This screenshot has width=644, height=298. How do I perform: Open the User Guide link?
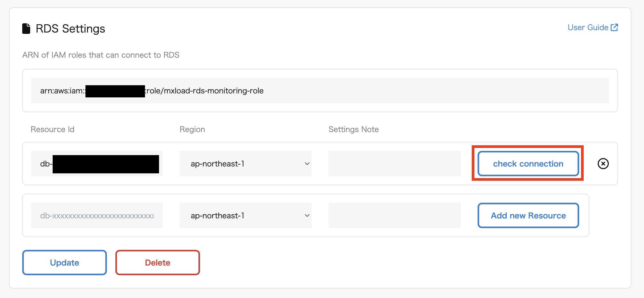pos(588,28)
